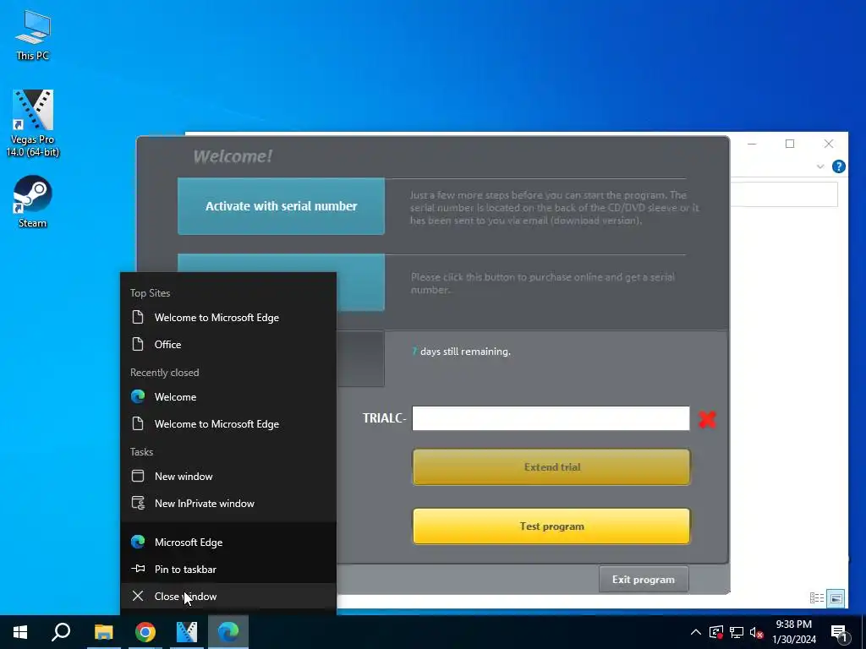The height and width of the screenshot is (649, 866).
Task: Launch Microsoft Edge from jump list
Action: tap(228, 542)
